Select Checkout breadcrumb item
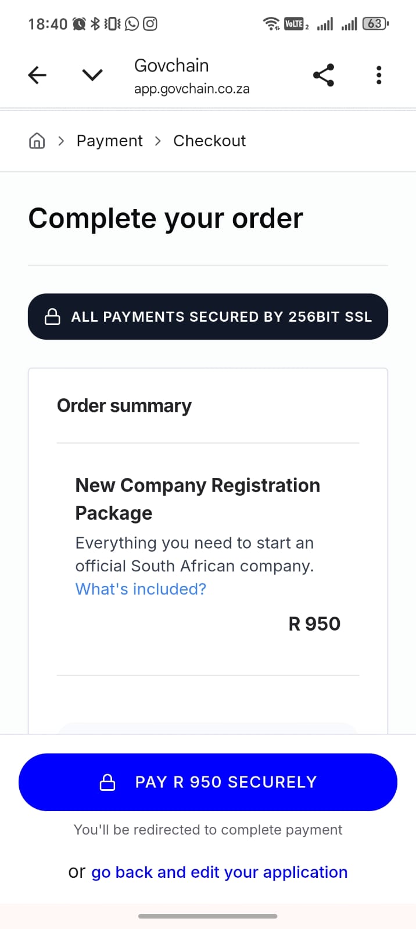This screenshot has height=929, width=416. click(x=209, y=141)
